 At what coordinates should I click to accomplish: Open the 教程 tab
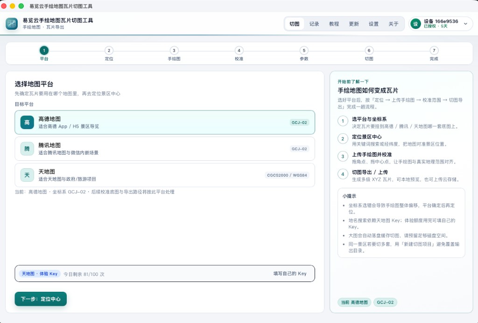[334, 24]
